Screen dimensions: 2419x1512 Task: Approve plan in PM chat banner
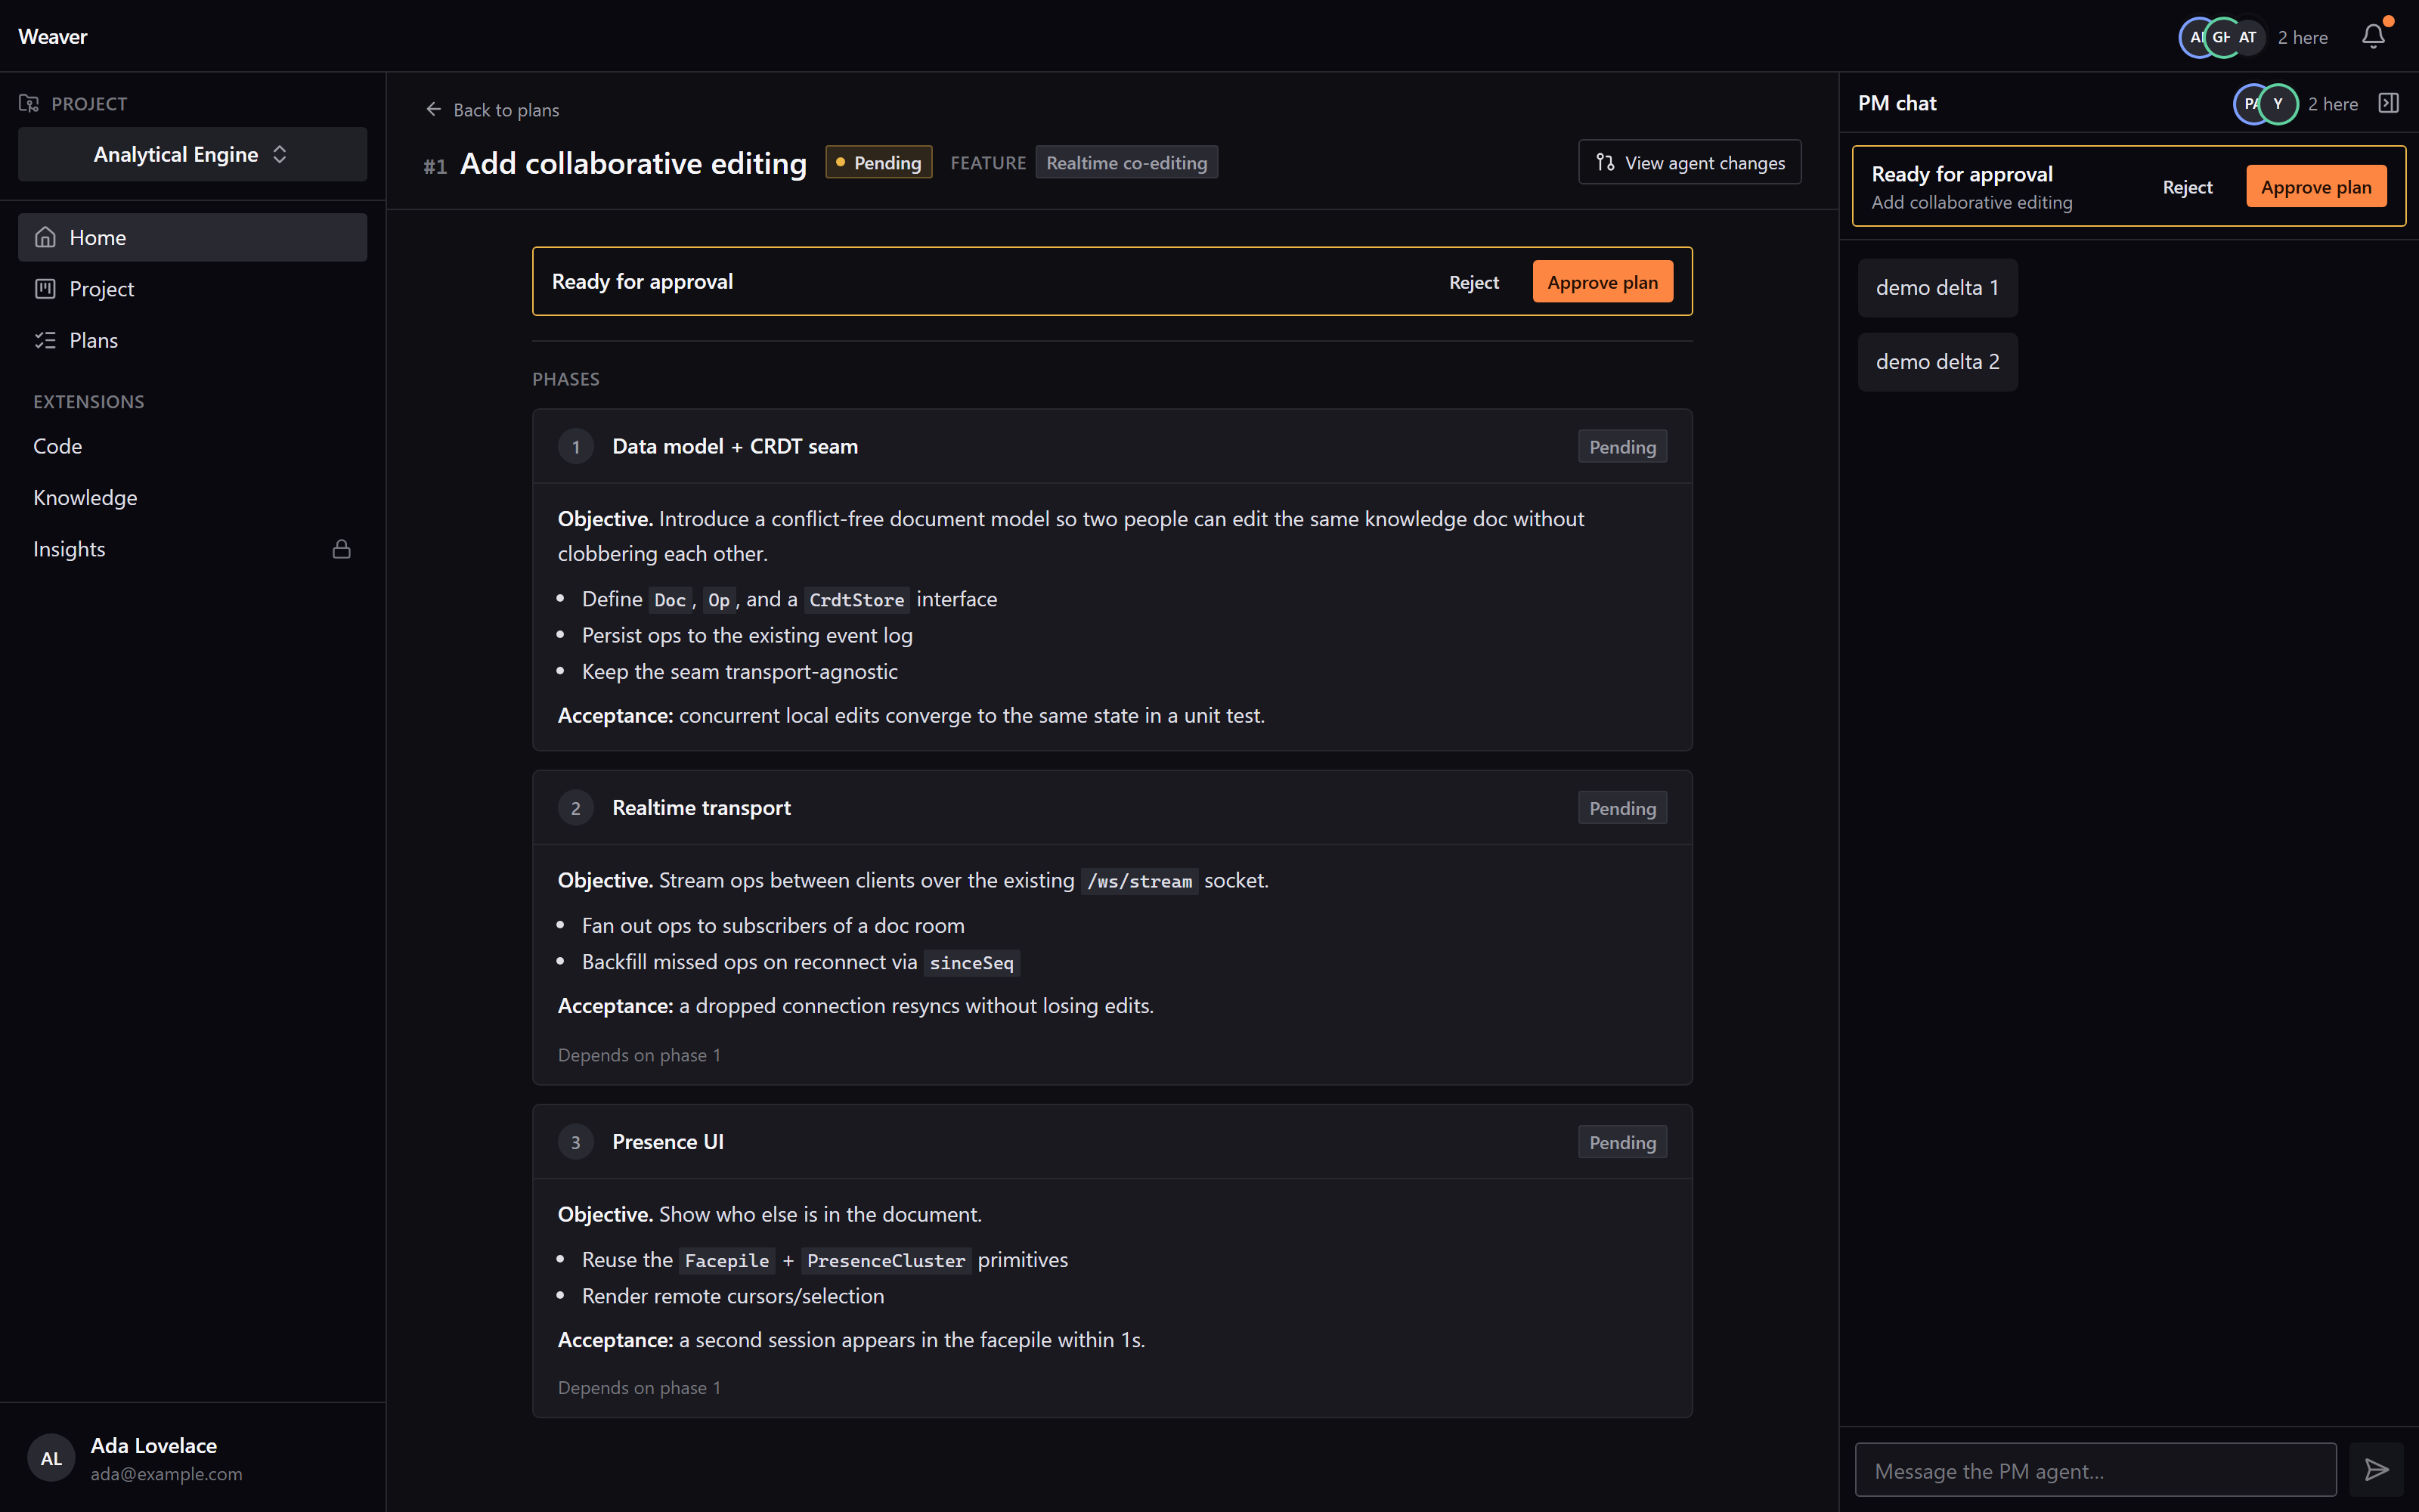pos(2316,187)
